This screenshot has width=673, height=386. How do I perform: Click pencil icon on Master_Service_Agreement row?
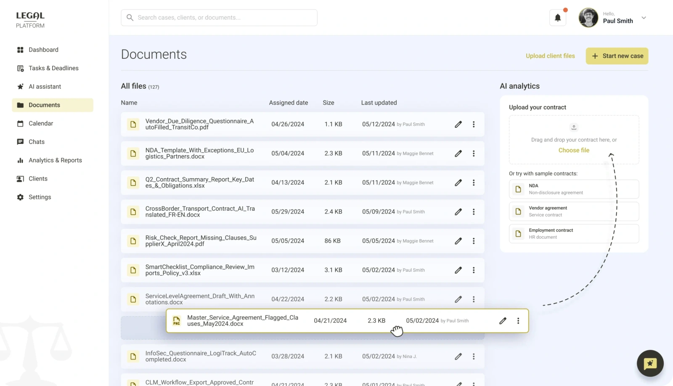tap(503, 321)
